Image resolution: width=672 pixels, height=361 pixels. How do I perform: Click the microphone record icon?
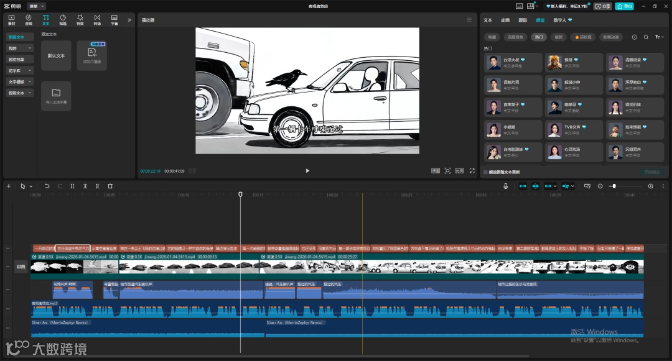[x=505, y=186]
